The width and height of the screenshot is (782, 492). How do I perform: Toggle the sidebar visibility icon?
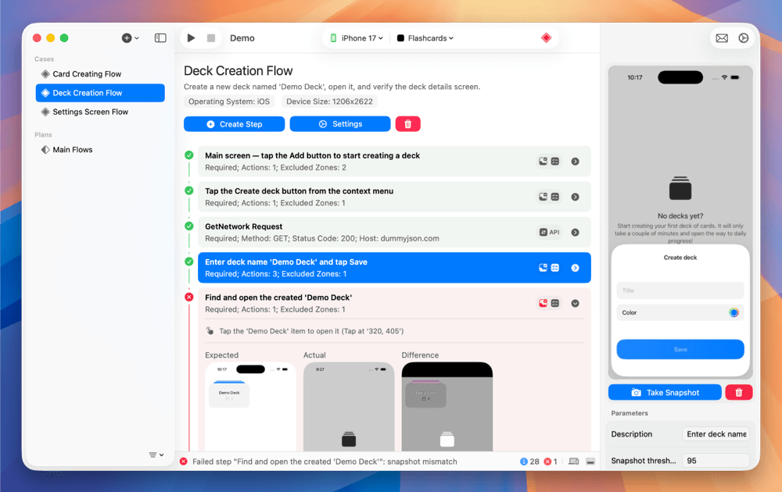(160, 37)
